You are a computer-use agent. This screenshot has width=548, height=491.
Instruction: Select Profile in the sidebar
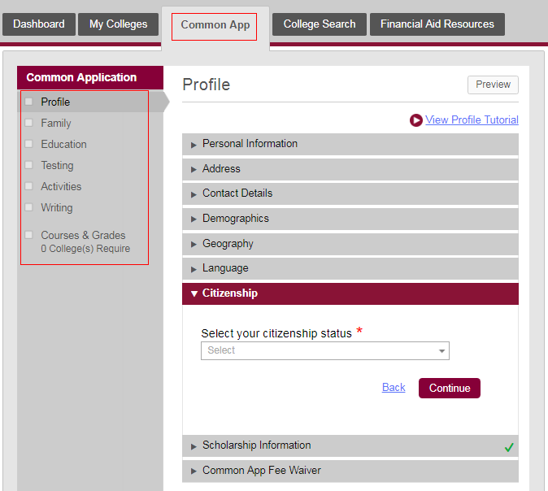(x=55, y=102)
